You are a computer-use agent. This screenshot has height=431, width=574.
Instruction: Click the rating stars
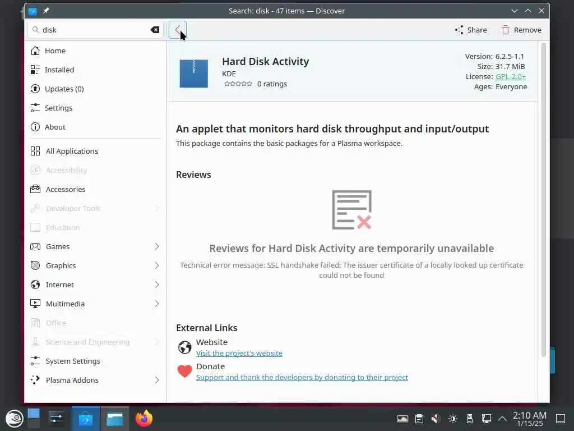click(238, 84)
